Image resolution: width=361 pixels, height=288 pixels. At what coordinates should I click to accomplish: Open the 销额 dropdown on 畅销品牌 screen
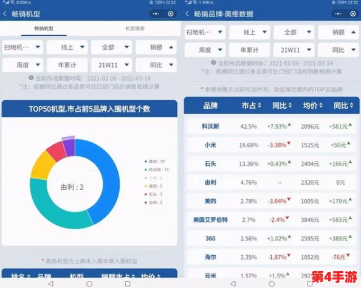pyautogui.click(x=339, y=32)
